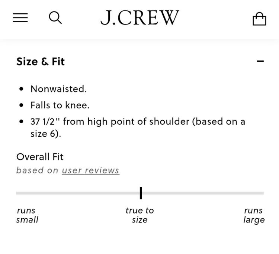Viewport: 279px width, 254px height.
Task: Select the "true to size" label
Action: point(139,215)
